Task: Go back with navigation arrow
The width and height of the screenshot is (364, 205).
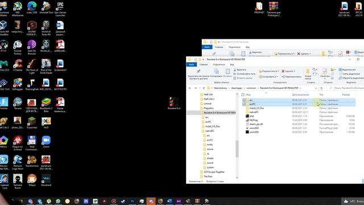Action: 190,88
